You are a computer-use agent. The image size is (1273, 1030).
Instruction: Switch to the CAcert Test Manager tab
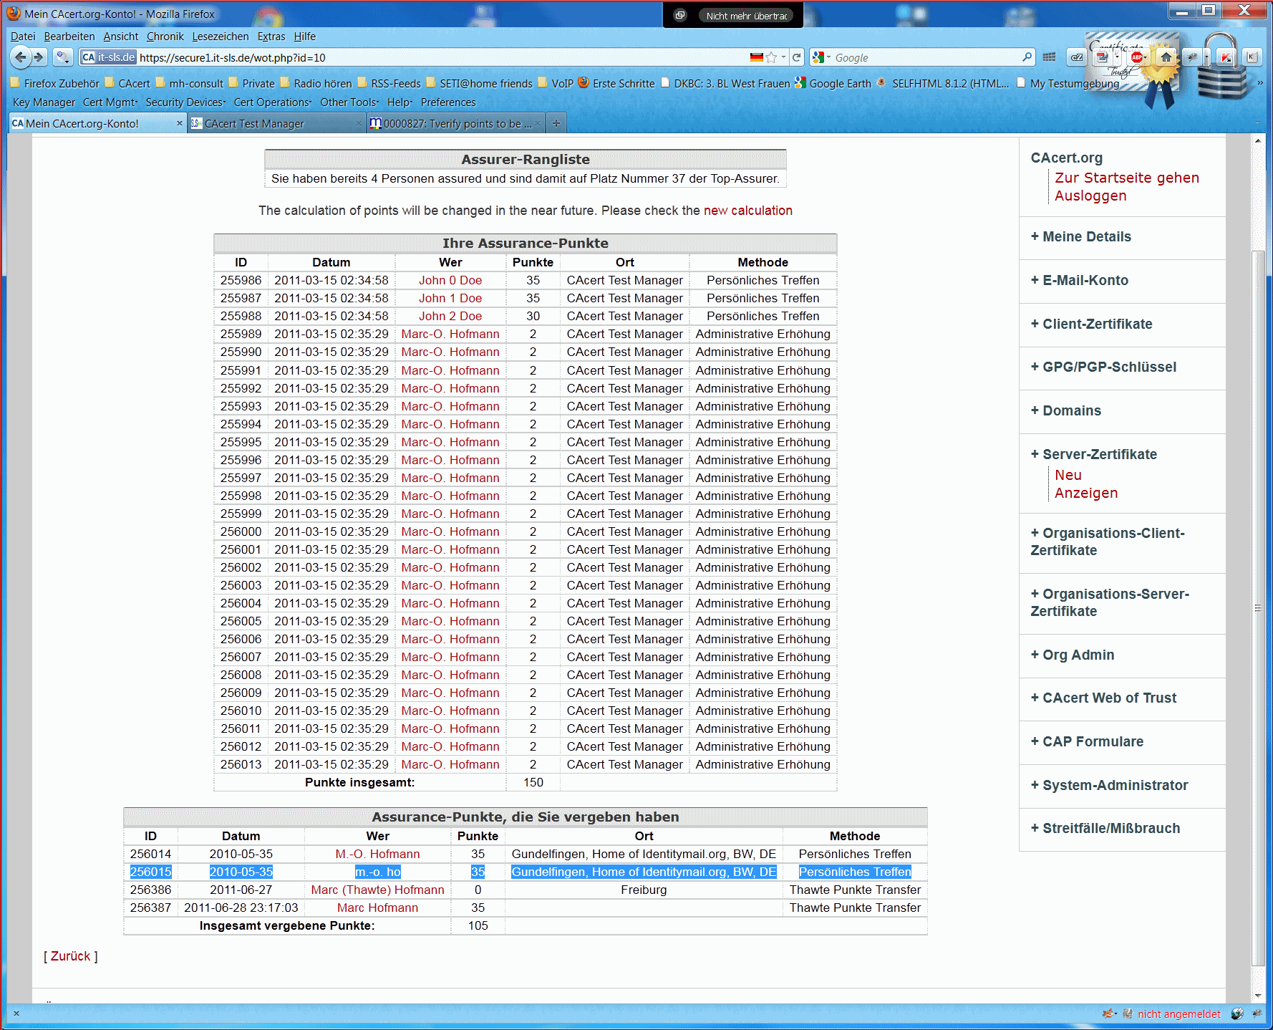278,123
